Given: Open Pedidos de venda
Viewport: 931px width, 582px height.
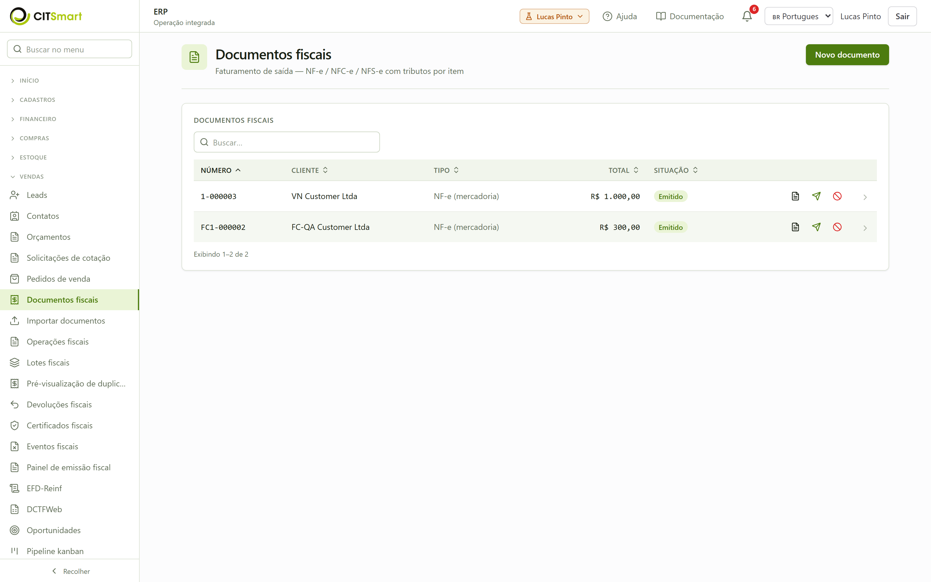Looking at the screenshot, I should [x=69, y=279].
